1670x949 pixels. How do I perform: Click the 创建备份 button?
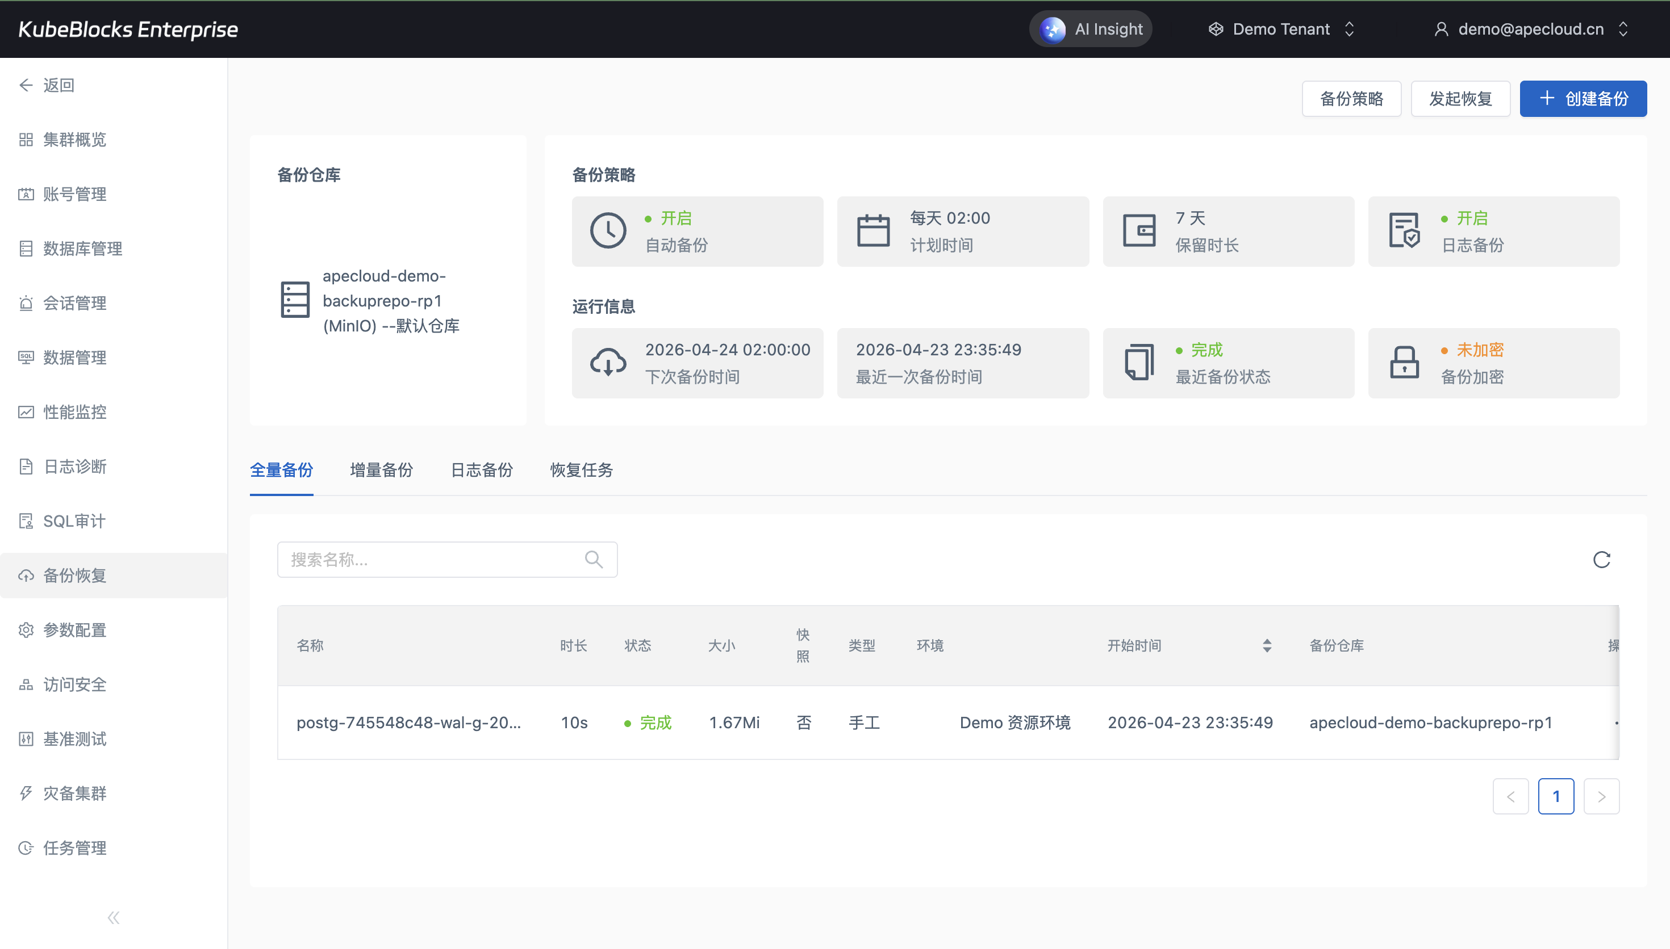[1583, 99]
